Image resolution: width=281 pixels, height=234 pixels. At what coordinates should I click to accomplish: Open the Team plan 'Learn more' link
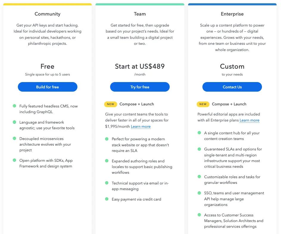(140, 127)
